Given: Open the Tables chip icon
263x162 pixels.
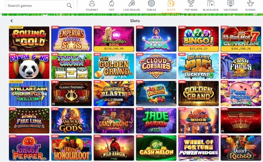Looking at the screenshot, I should [x=151, y=4].
